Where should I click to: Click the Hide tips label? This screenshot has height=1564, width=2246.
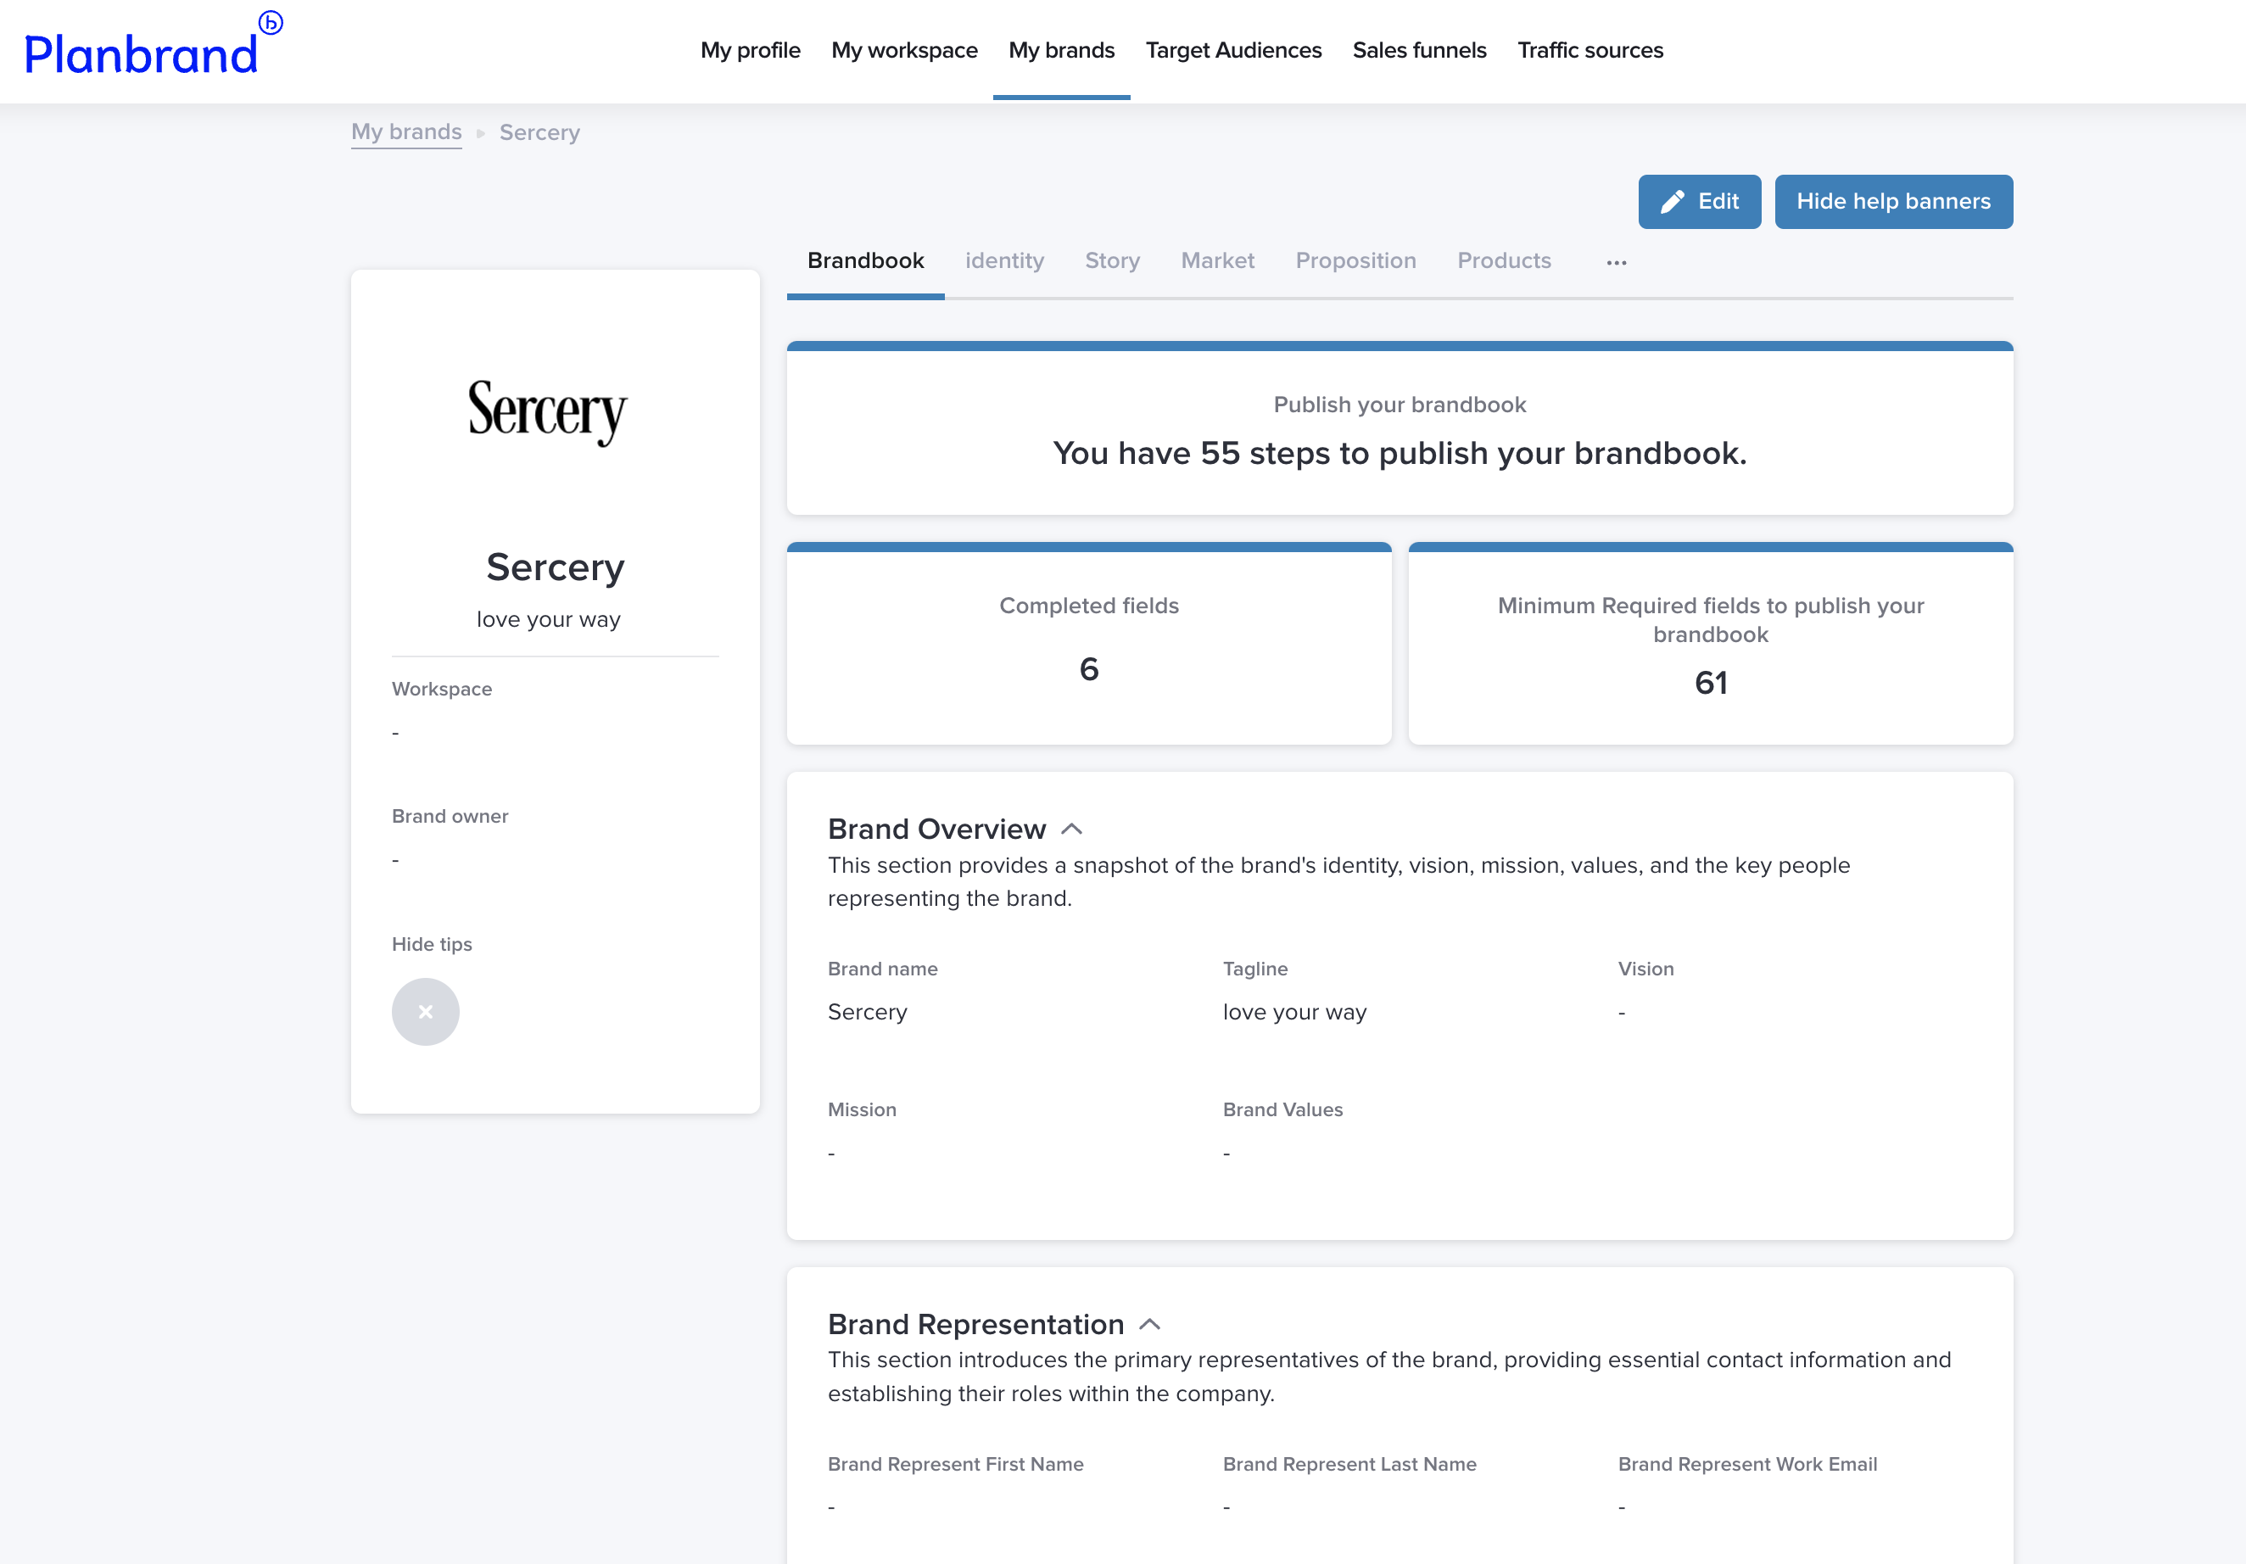433,944
